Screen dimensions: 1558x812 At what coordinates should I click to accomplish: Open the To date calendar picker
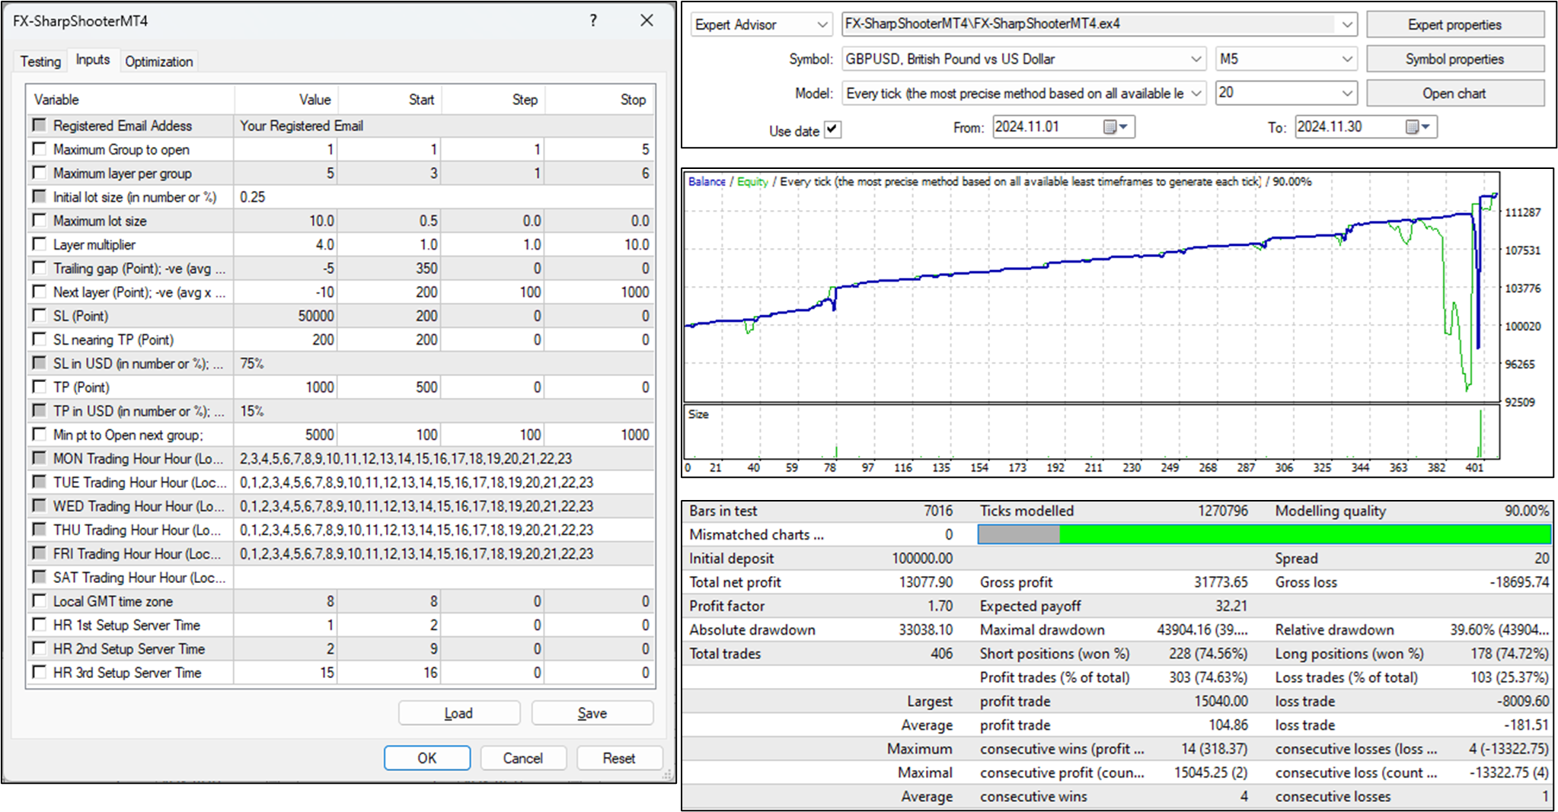(1418, 127)
